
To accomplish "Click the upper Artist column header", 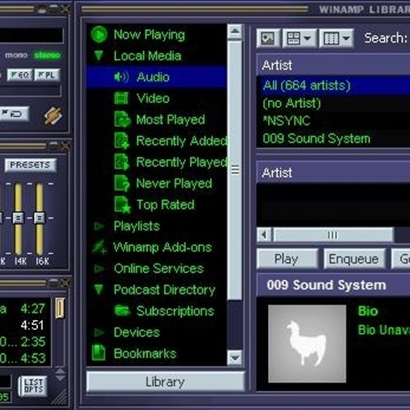I will 333,65.
